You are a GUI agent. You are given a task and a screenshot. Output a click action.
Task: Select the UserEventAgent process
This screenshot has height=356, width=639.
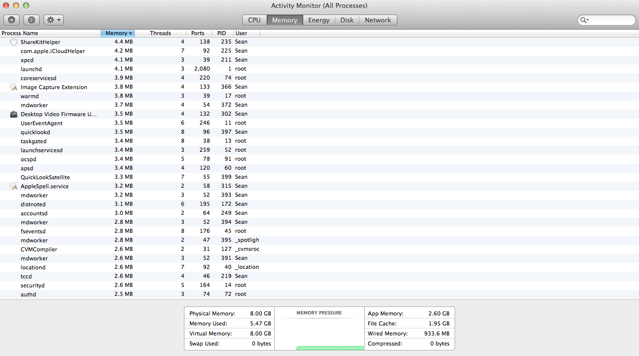coord(319,123)
